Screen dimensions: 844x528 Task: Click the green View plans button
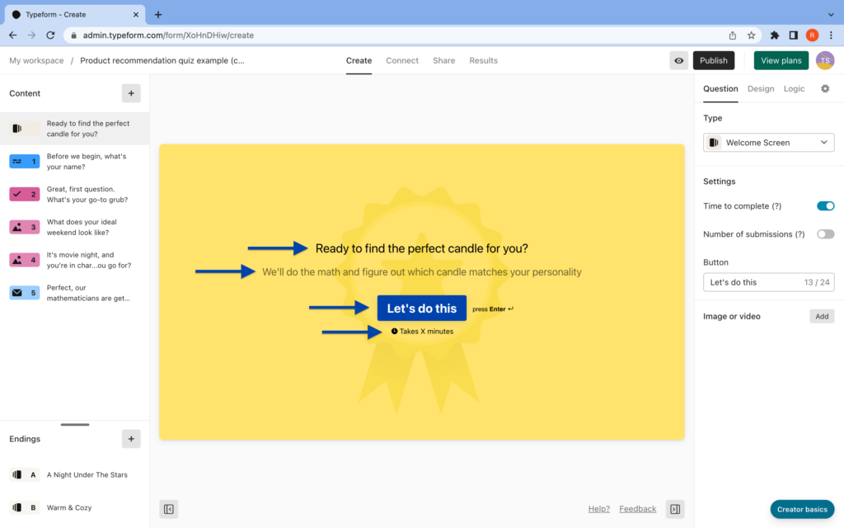[x=781, y=60]
